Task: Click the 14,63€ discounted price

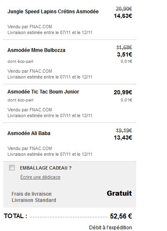Action: [x=123, y=16]
